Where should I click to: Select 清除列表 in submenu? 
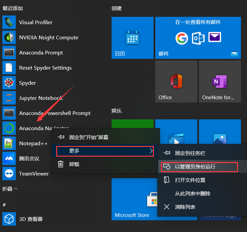point(202,207)
